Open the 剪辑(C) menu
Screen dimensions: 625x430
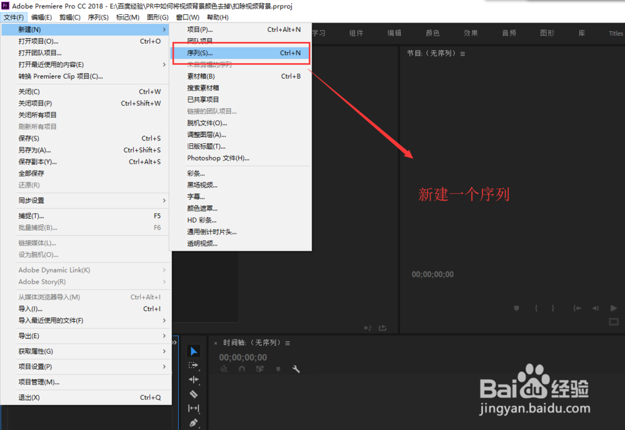[x=70, y=17]
